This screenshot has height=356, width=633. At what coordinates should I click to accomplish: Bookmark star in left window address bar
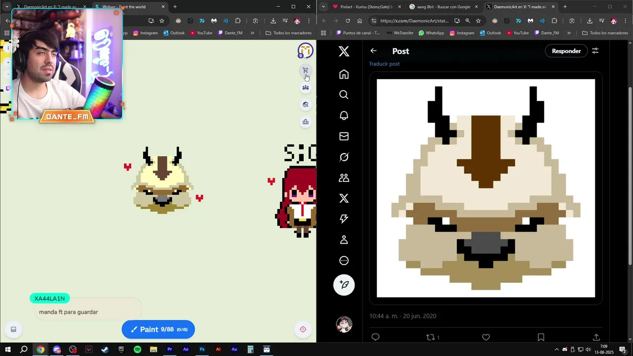(x=162, y=21)
